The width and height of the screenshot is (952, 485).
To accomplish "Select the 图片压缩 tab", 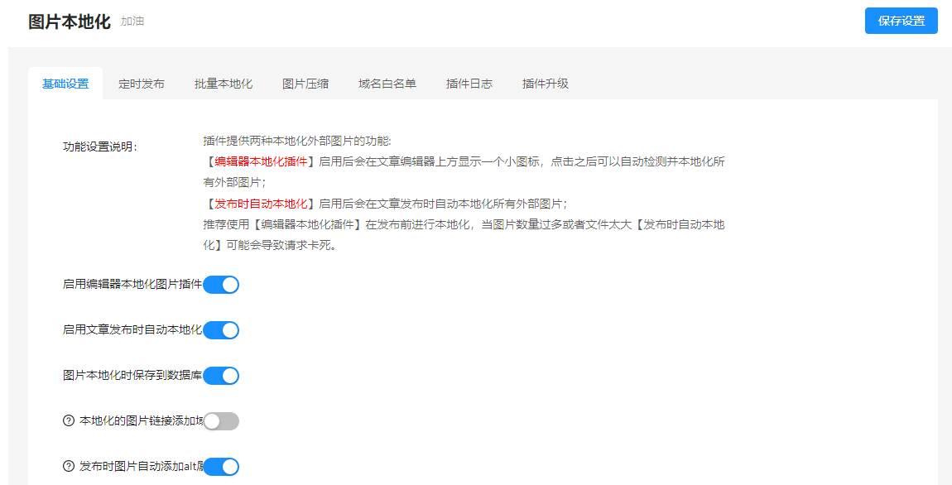I will [x=305, y=84].
